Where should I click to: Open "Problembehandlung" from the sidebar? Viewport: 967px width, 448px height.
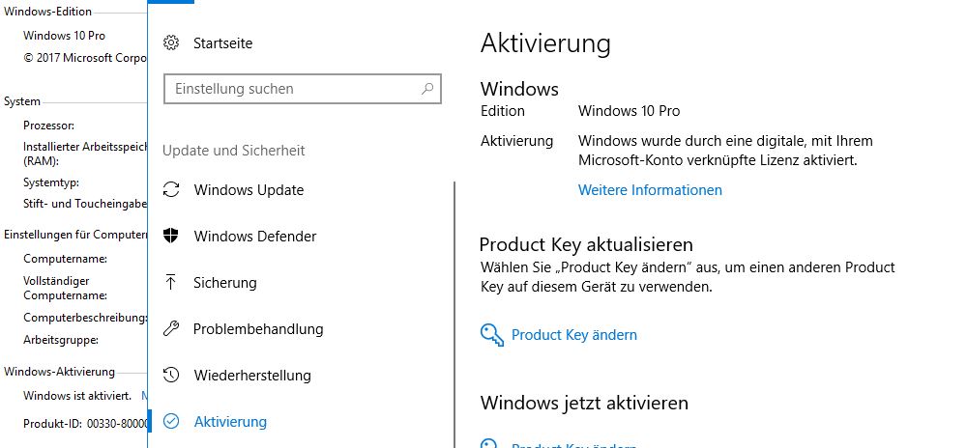coord(258,329)
